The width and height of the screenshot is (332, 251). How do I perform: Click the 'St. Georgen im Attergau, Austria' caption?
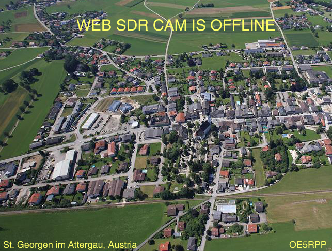click(x=70, y=245)
